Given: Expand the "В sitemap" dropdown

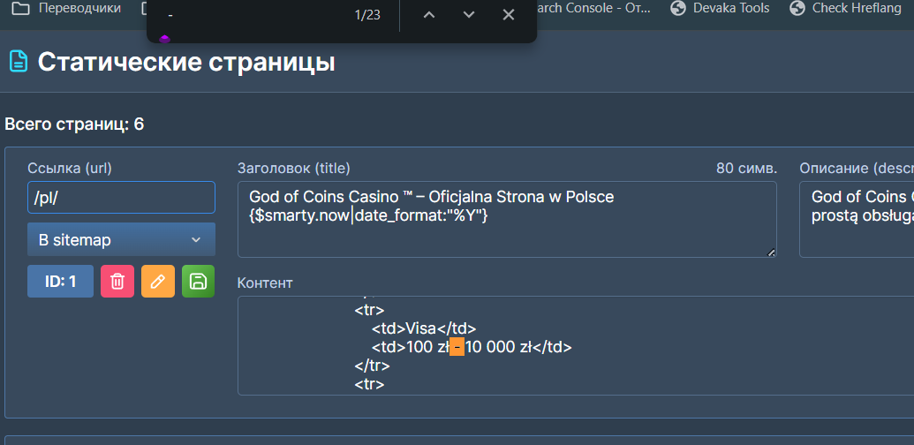Looking at the screenshot, I should point(121,239).
